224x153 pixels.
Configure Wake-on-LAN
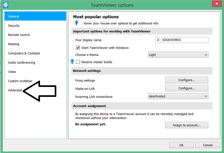[x=187, y=88]
